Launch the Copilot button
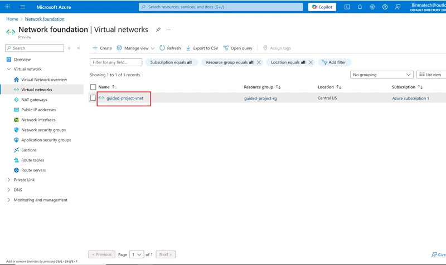Image resolution: width=446 pixels, height=265 pixels. click(x=322, y=7)
